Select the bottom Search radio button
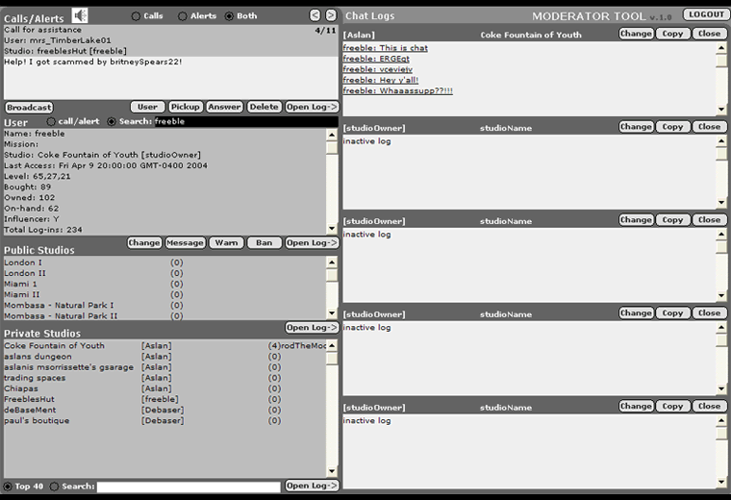Image resolution: width=731 pixels, height=500 pixels. (x=55, y=487)
